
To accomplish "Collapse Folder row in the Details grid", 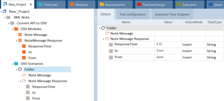I will click(x=99, y=28).
